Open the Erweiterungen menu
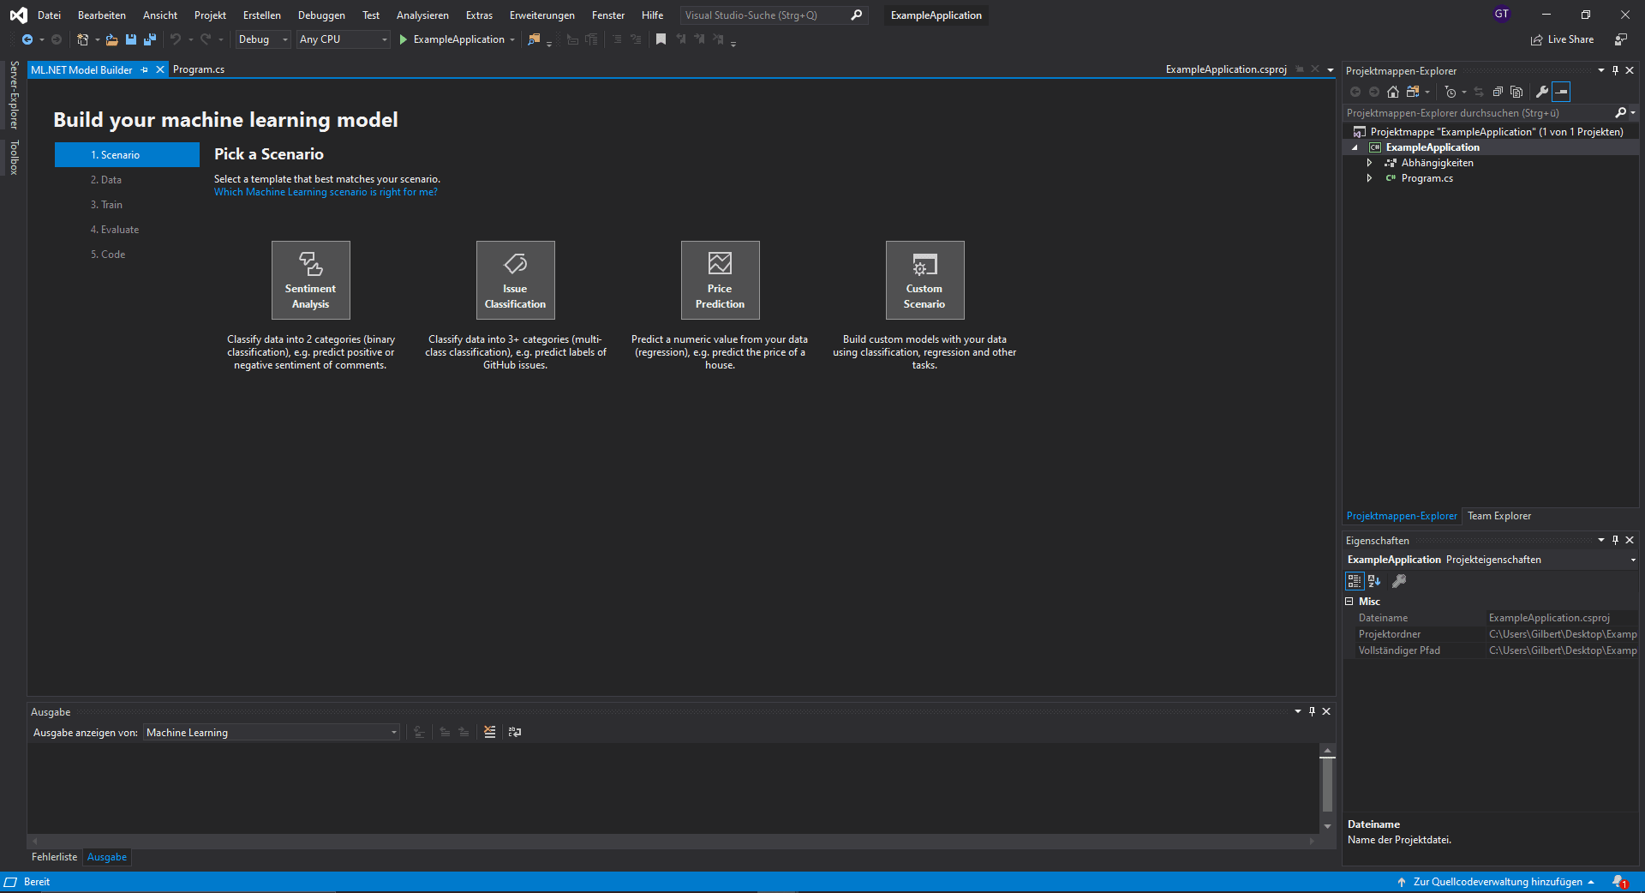The image size is (1645, 893). pyautogui.click(x=541, y=15)
